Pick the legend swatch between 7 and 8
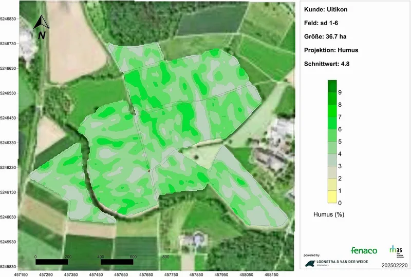Screen dimensions: 411x277 (332, 111)
